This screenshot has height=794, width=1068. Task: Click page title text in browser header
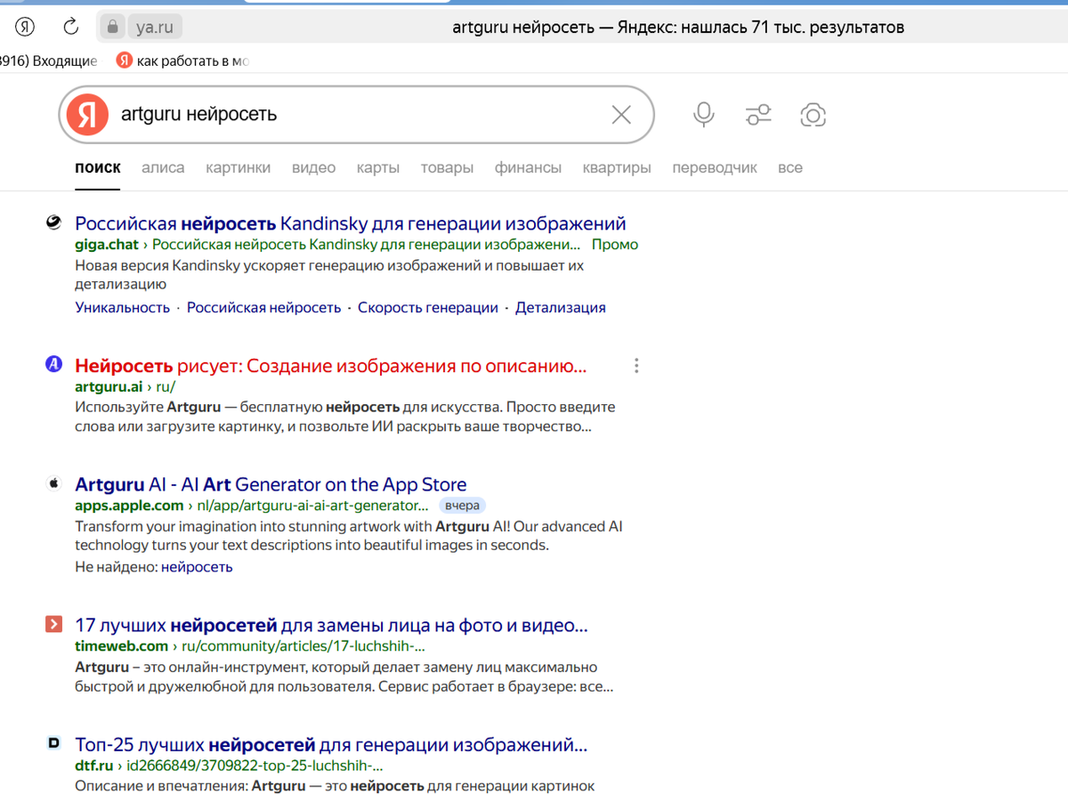pos(678,28)
